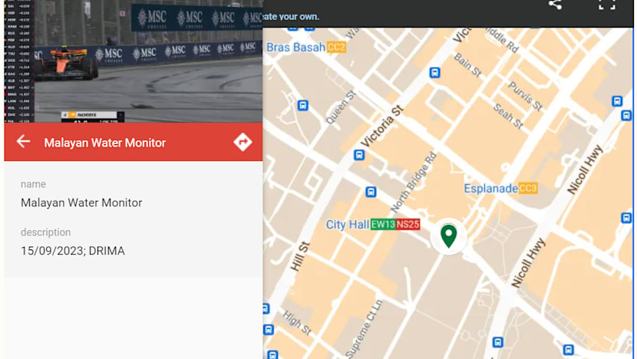This screenshot has height=359, width=637.
Task: Select the City Hall station label
Action: pos(347,225)
